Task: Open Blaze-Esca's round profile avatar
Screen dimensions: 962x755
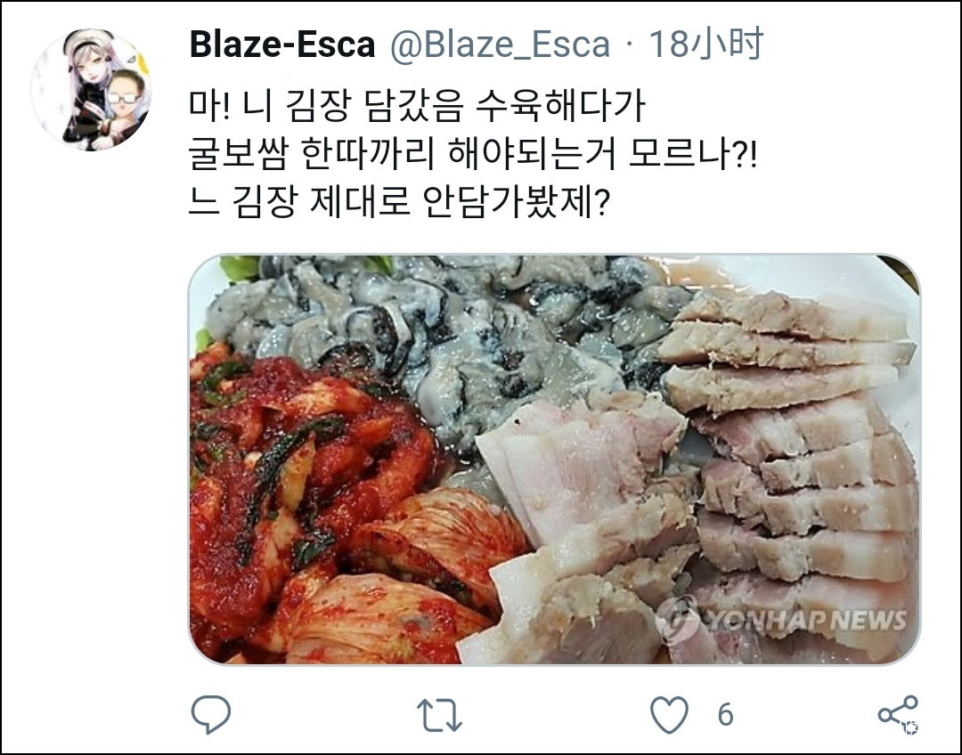Action: pos(91,90)
